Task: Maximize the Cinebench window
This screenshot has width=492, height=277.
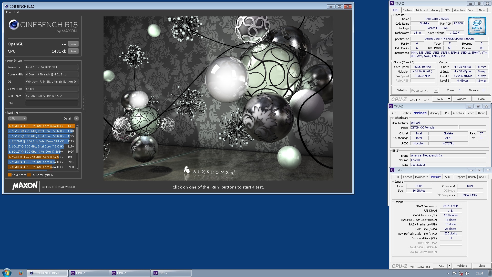Action: (339, 6)
